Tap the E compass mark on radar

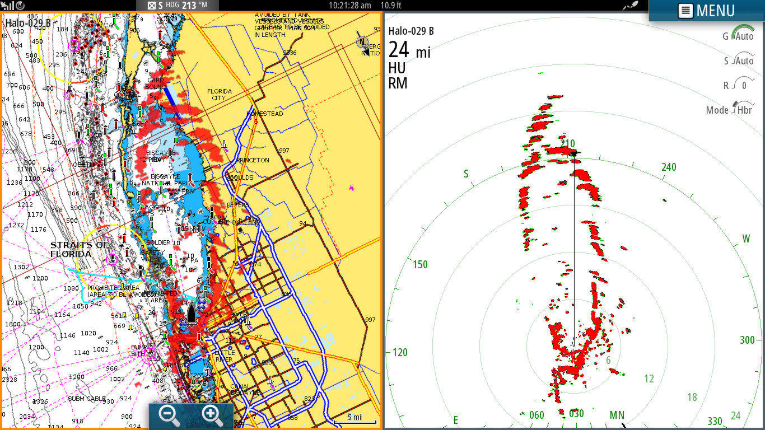pos(456,420)
